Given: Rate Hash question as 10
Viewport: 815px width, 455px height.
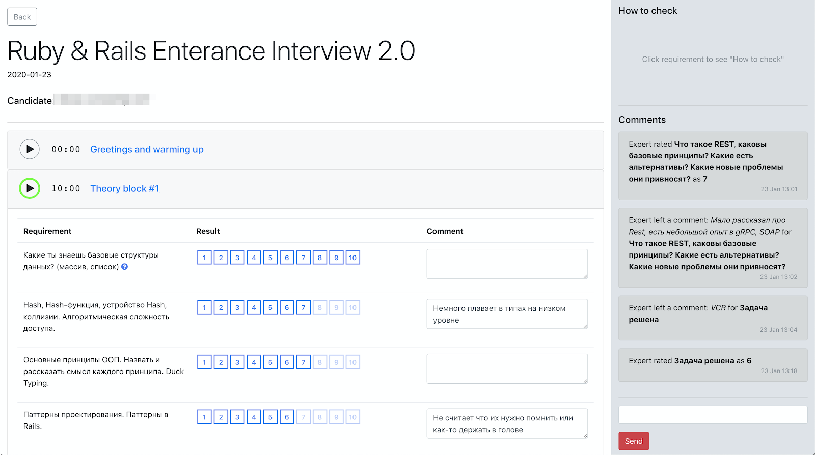Looking at the screenshot, I should [353, 307].
